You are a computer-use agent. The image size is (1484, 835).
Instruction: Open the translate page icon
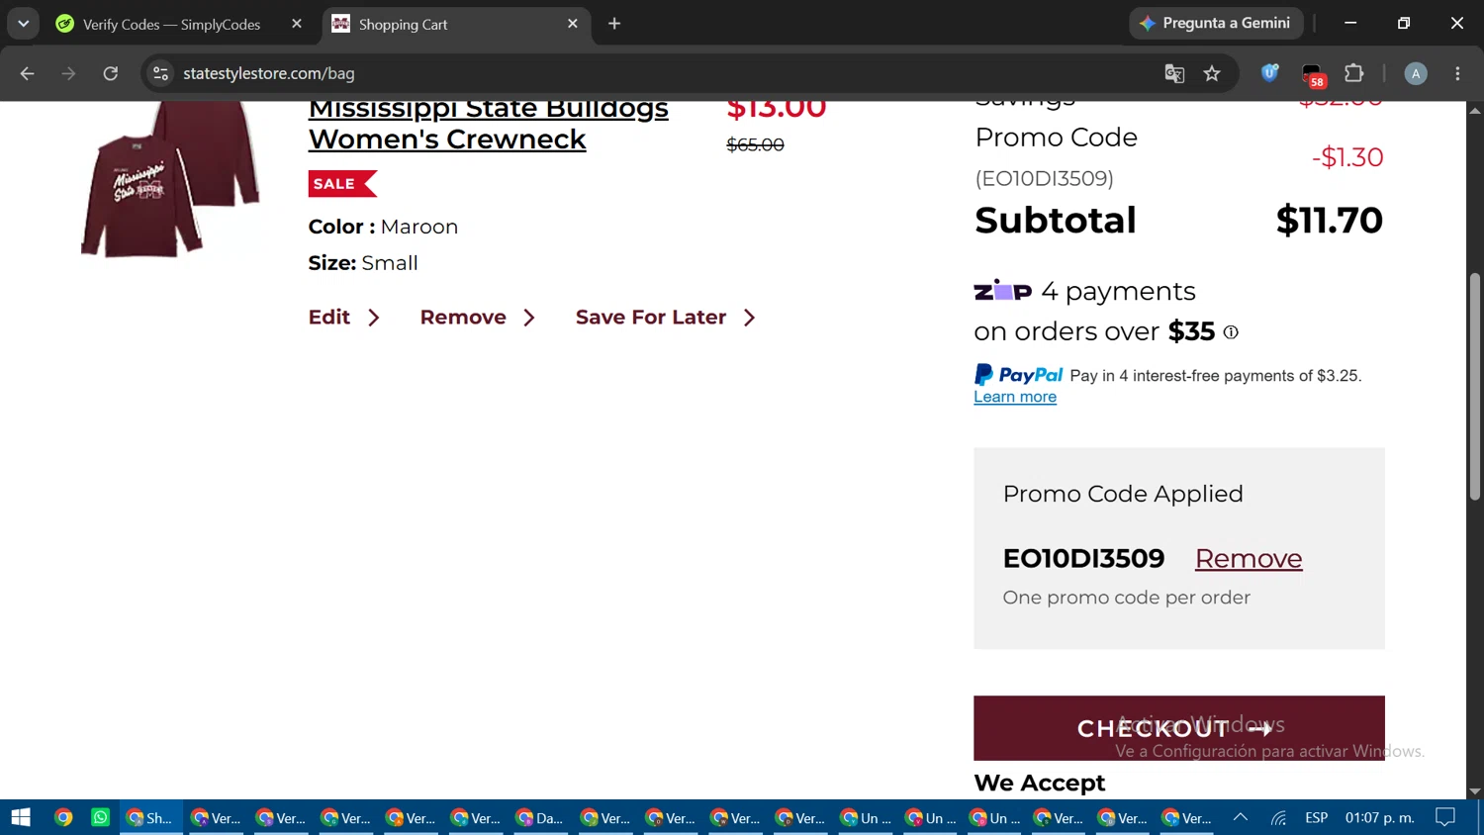(x=1174, y=73)
